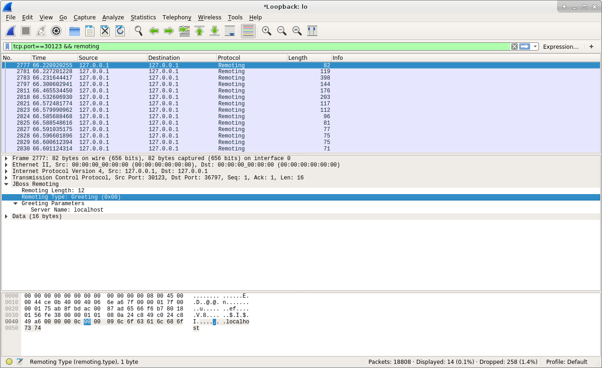The width and height of the screenshot is (602, 368).
Task: Reload the capture file icon
Action: [x=120, y=31]
